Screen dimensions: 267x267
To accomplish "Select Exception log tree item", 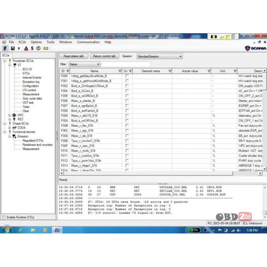I will pos(31,82).
